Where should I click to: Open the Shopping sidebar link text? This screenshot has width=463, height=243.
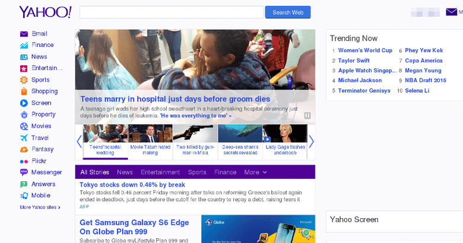pos(45,91)
